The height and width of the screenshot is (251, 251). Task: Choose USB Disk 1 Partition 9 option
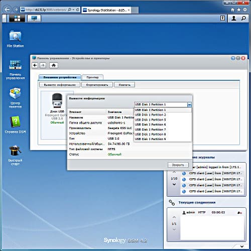coord(163,139)
